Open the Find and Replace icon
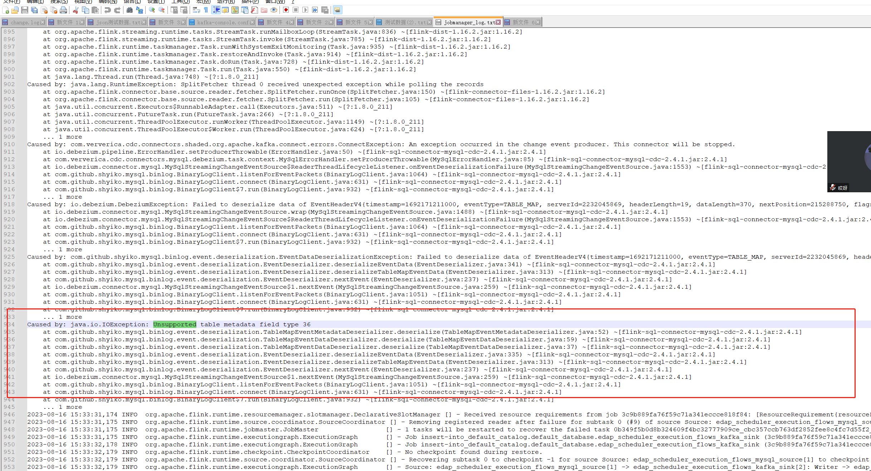Viewport: 871px width, 471px height. 140,10
